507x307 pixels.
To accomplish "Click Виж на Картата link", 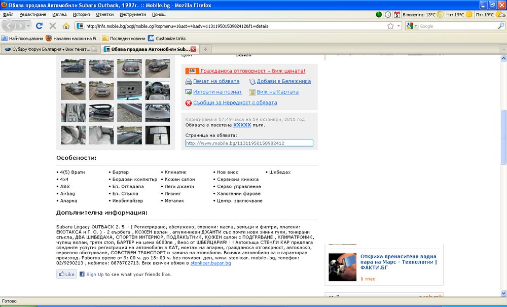I will click(x=278, y=92).
